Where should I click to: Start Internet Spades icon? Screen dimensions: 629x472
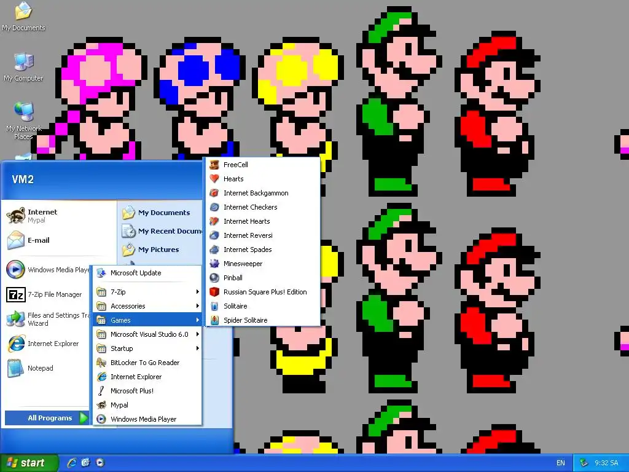click(x=214, y=250)
